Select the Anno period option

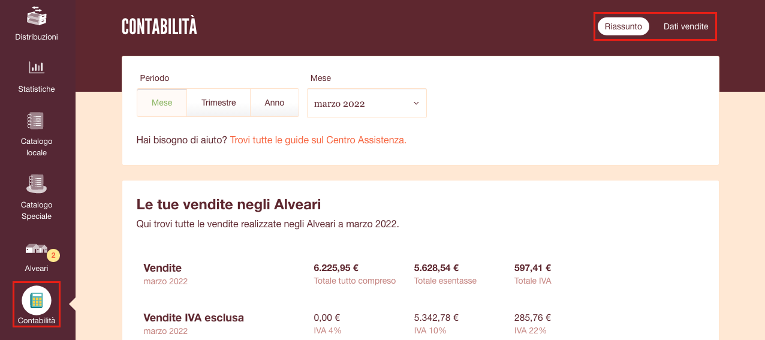tap(275, 103)
